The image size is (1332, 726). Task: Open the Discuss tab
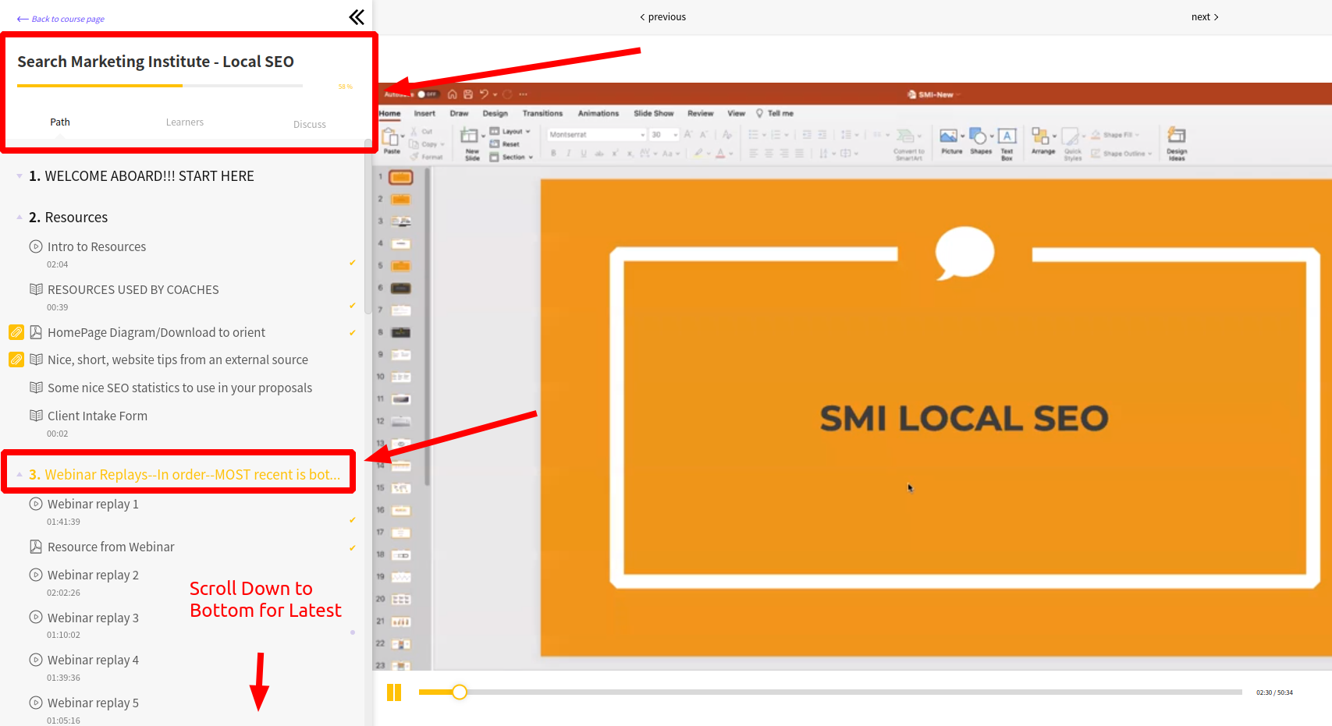coord(309,124)
